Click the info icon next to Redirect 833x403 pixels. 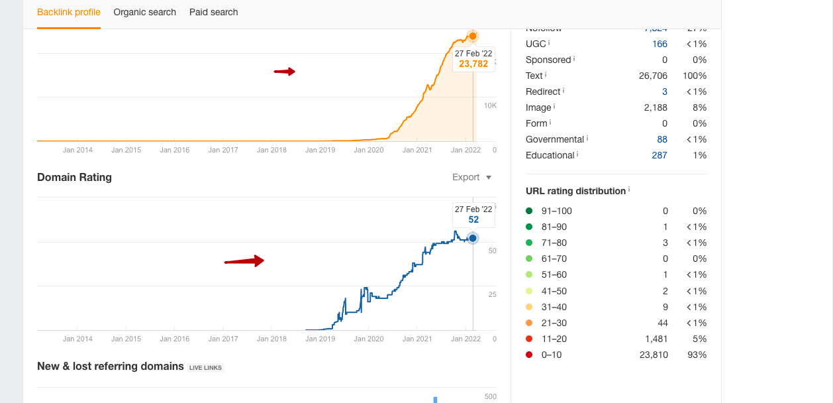click(563, 90)
